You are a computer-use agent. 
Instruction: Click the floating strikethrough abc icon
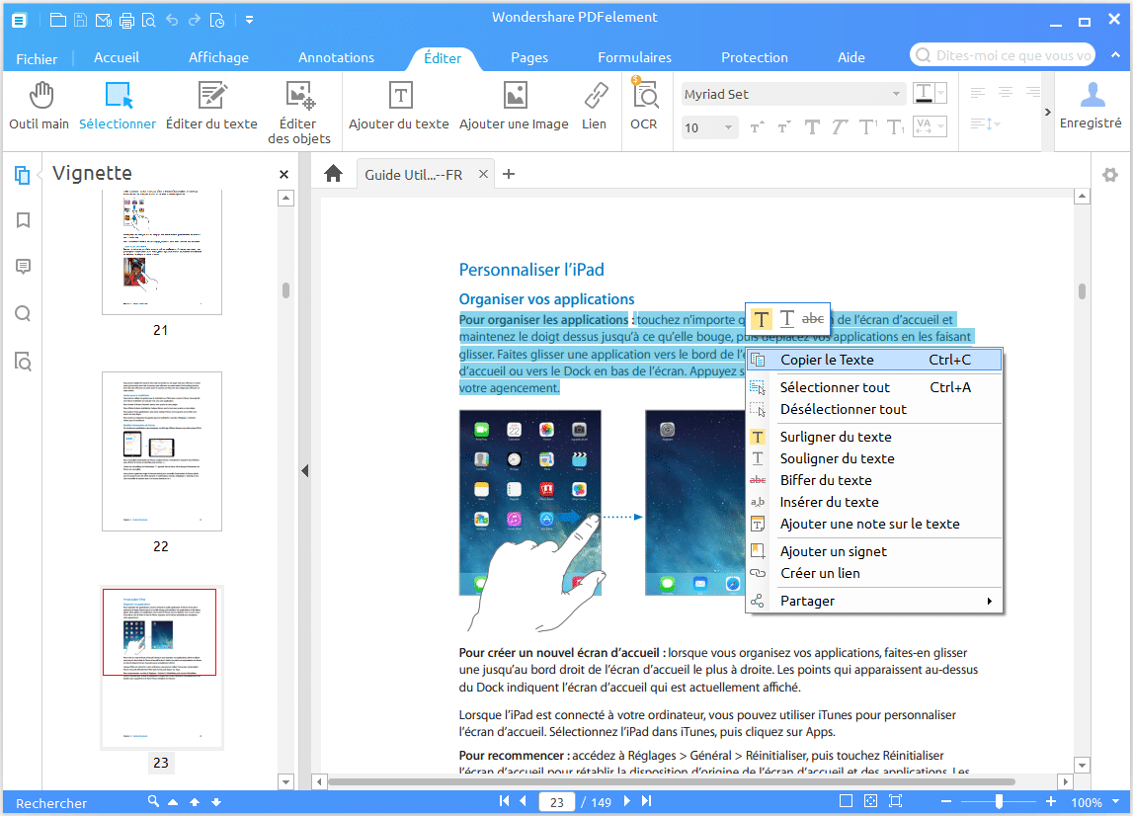point(813,319)
